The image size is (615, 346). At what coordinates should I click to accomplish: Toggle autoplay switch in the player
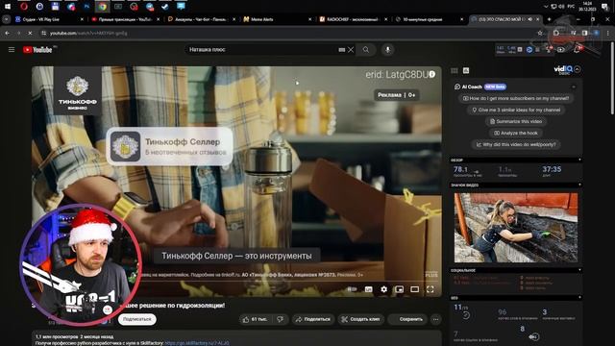coord(352,289)
